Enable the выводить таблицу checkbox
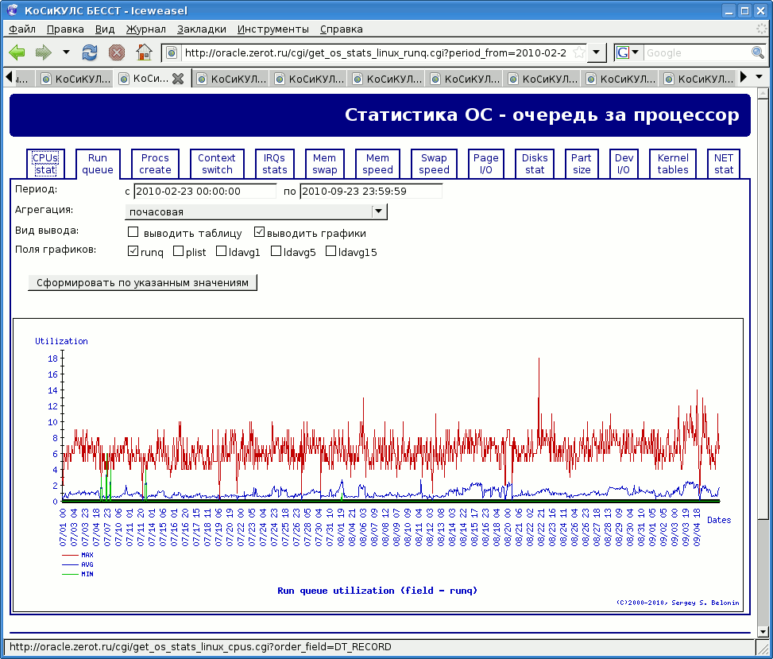This screenshot has height=659, width=773. (x=133, y=232)
